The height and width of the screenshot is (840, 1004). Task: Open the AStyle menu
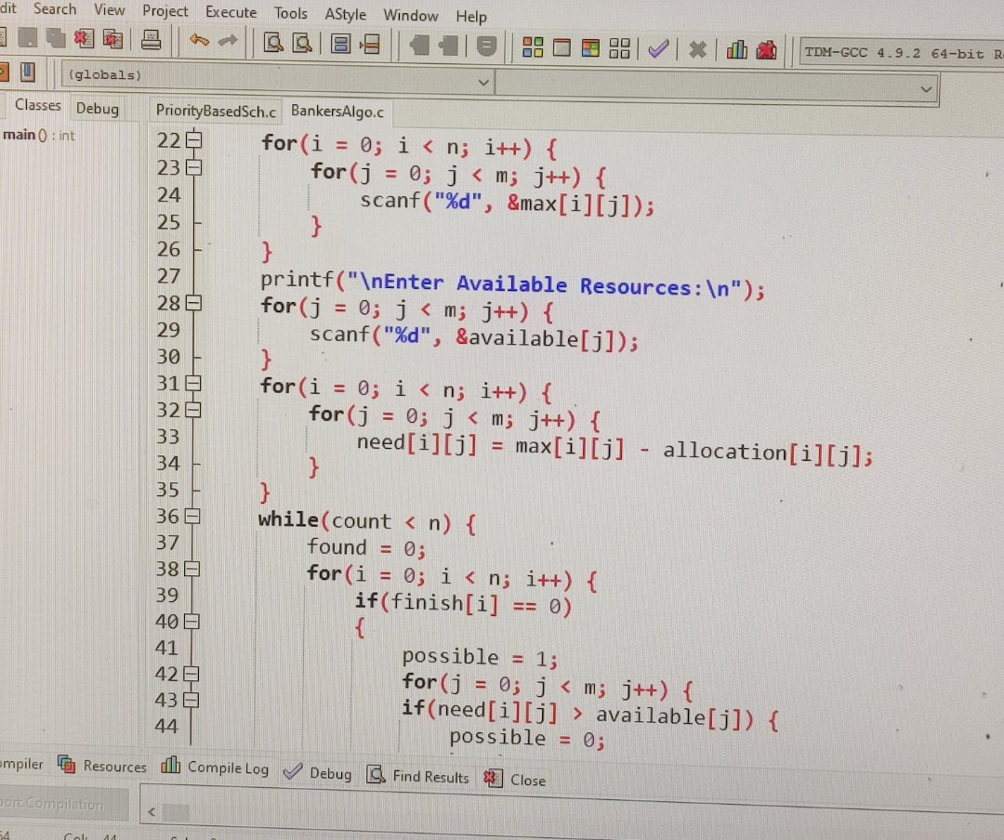pos(345,14)
